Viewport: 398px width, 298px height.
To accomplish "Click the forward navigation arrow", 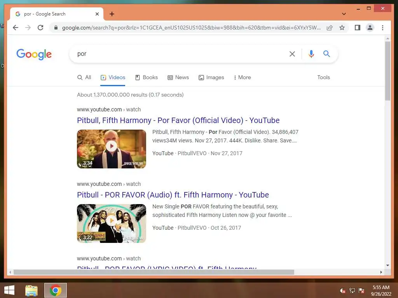I will tap(28, 28).
